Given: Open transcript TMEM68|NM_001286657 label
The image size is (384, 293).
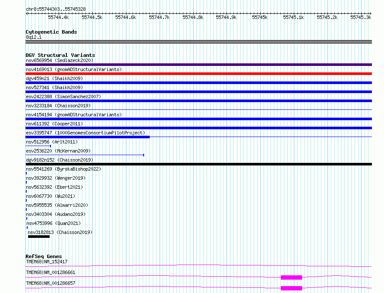Looking at the screenshot, I should (x=50, y=283).
